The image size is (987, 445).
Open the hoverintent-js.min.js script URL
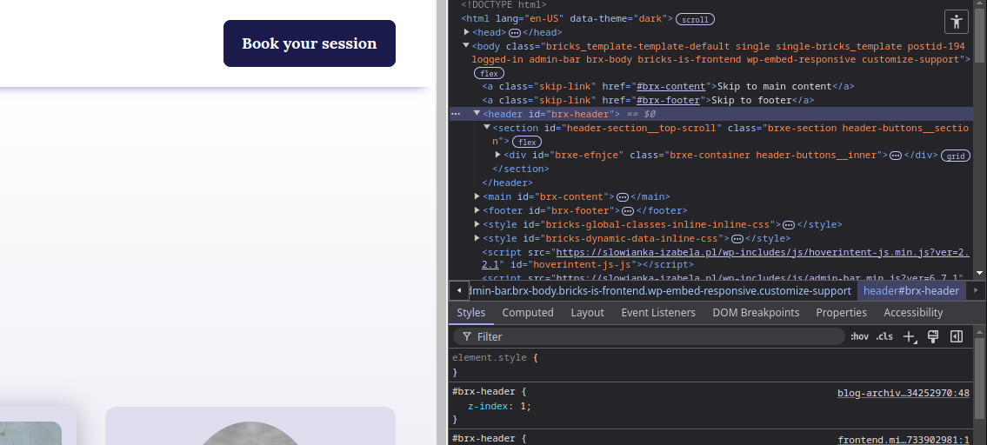click(763, 252)
